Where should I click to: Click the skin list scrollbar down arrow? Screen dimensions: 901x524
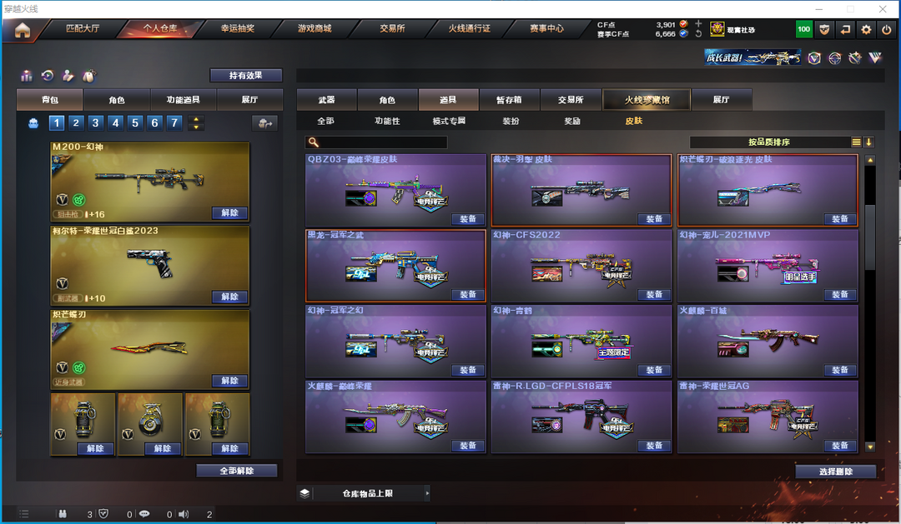(x=870, y=447)
